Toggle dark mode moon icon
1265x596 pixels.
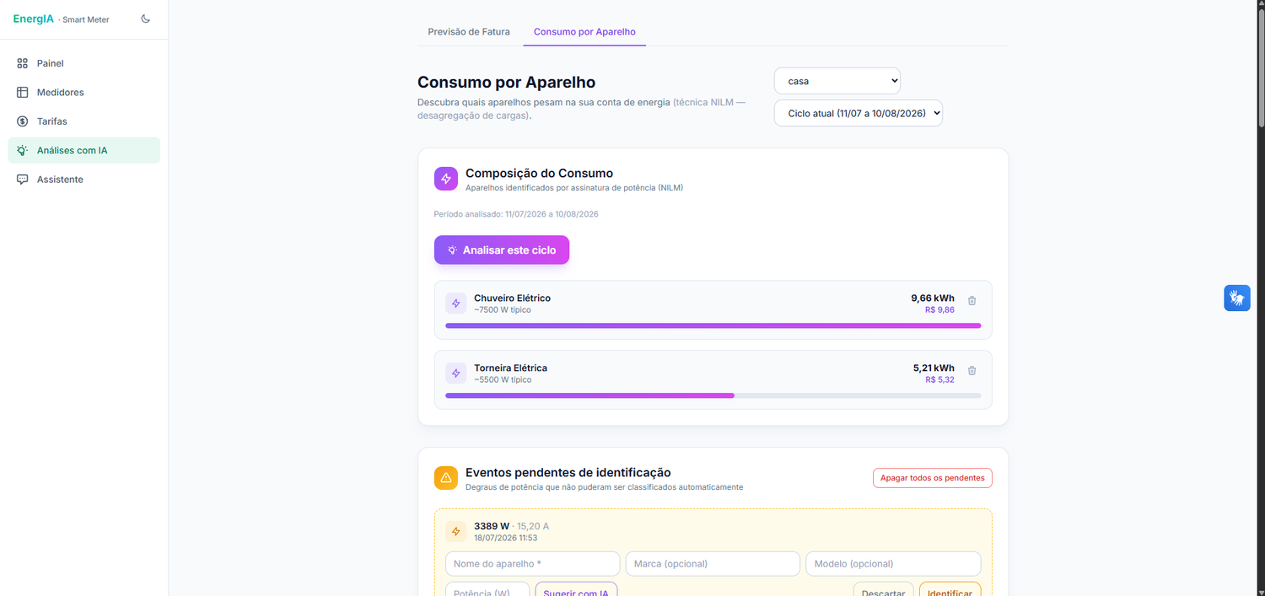point(145,19)
